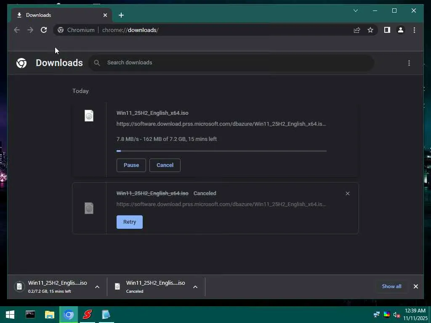Open the clock showing 12:39 AM

tap(415, 315)
